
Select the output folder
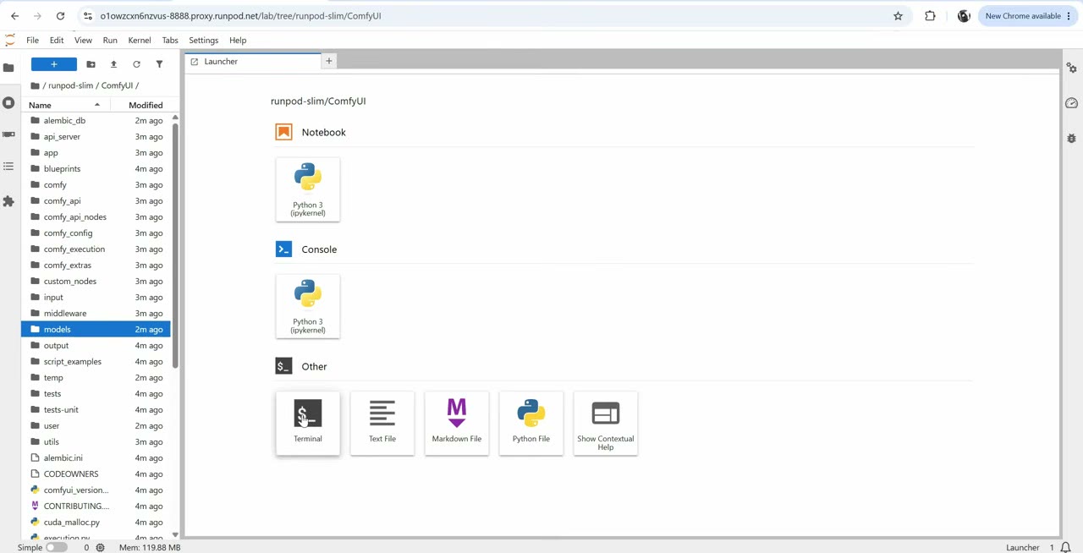pyautogui.click(x=96, y=345)
